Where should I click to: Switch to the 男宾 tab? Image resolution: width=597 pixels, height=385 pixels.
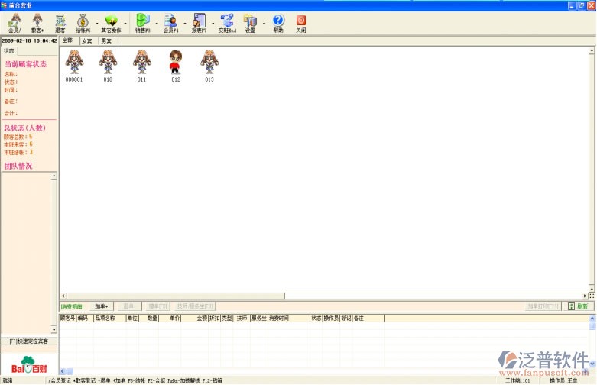(107, 41)
